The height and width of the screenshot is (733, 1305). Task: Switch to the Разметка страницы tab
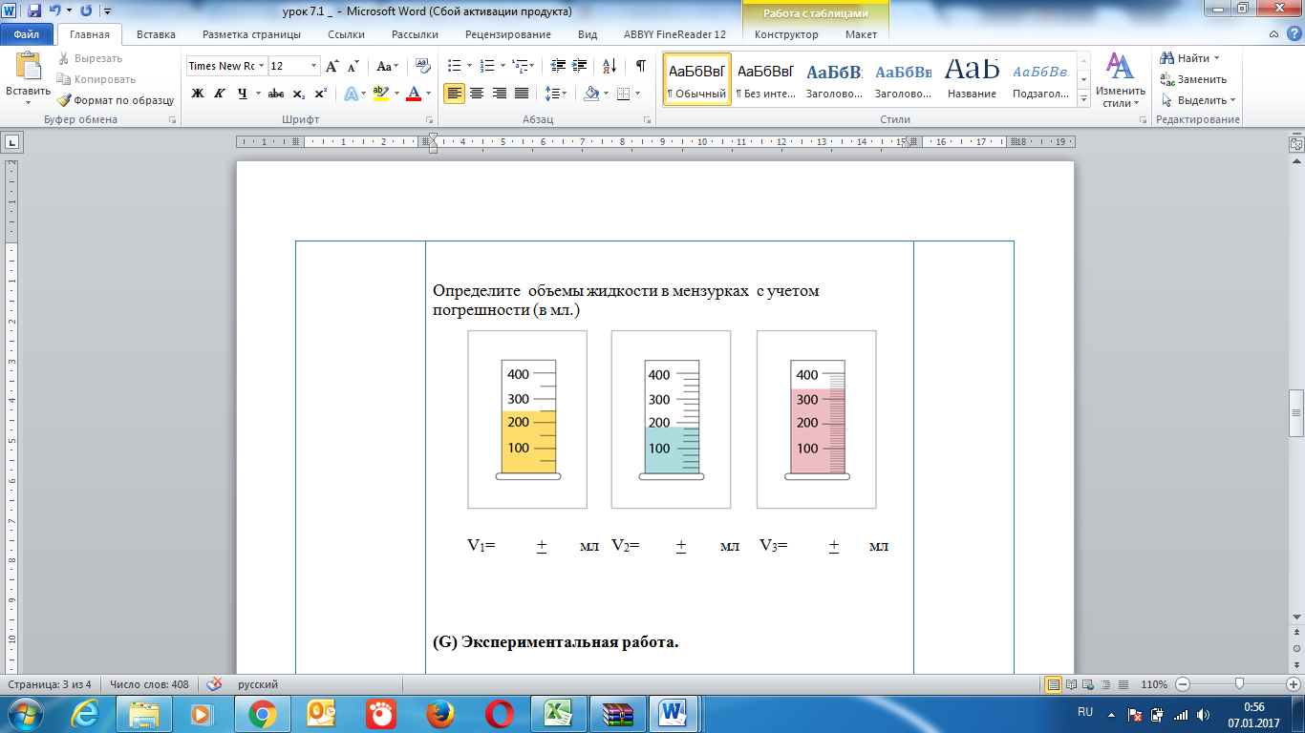click(251, 34)
